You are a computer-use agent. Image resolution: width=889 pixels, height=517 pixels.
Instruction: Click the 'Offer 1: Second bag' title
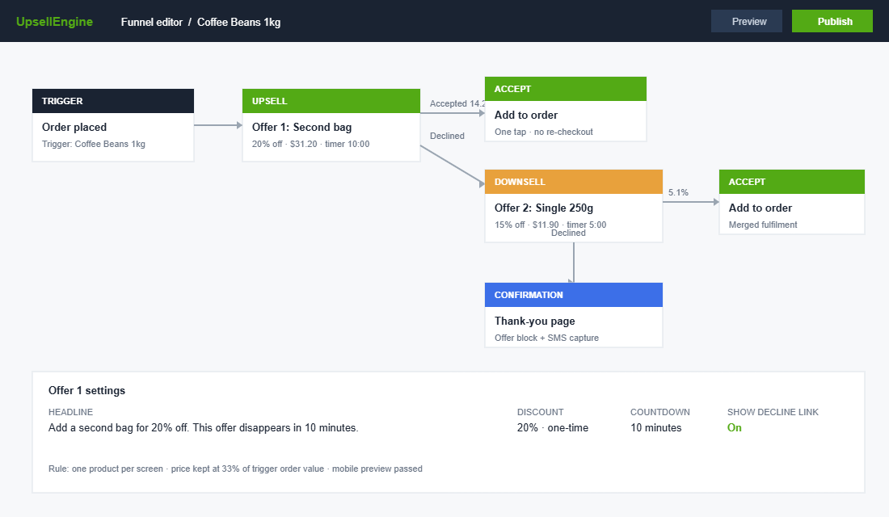(x=301, y=127)
